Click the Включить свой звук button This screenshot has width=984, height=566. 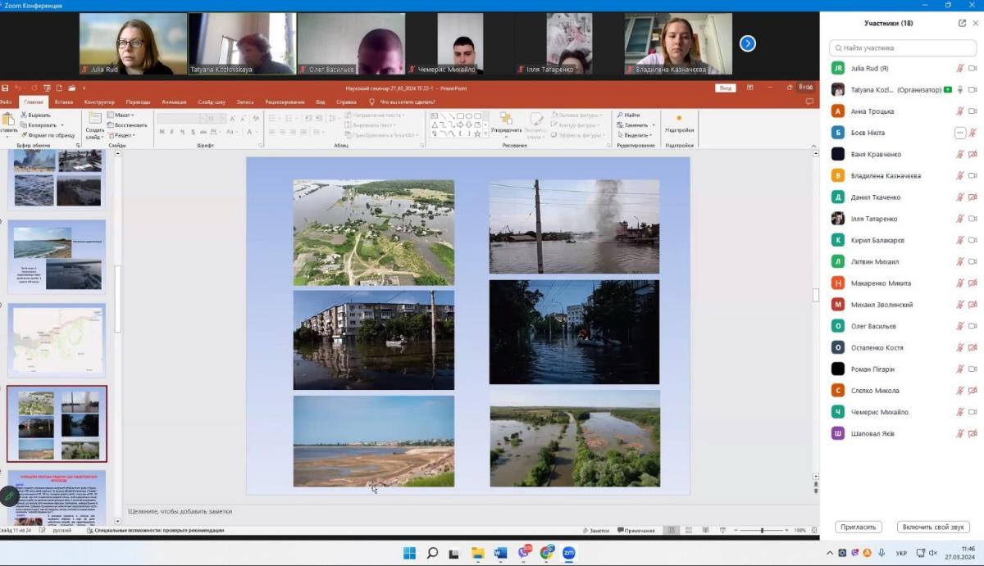933,527
